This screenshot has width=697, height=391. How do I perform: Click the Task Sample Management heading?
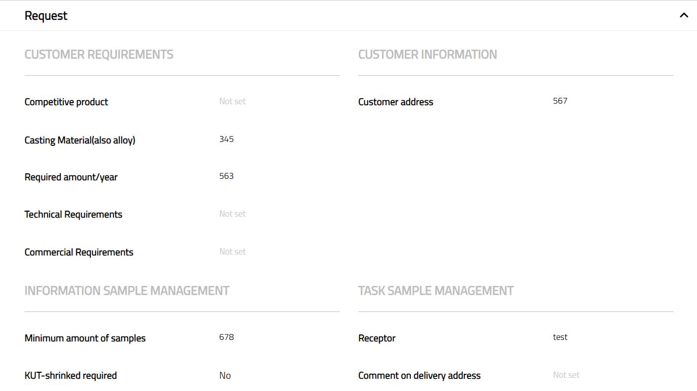click(x=435, y=291)
